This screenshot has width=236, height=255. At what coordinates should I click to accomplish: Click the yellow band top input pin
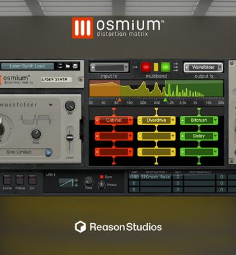click(156, 109)
